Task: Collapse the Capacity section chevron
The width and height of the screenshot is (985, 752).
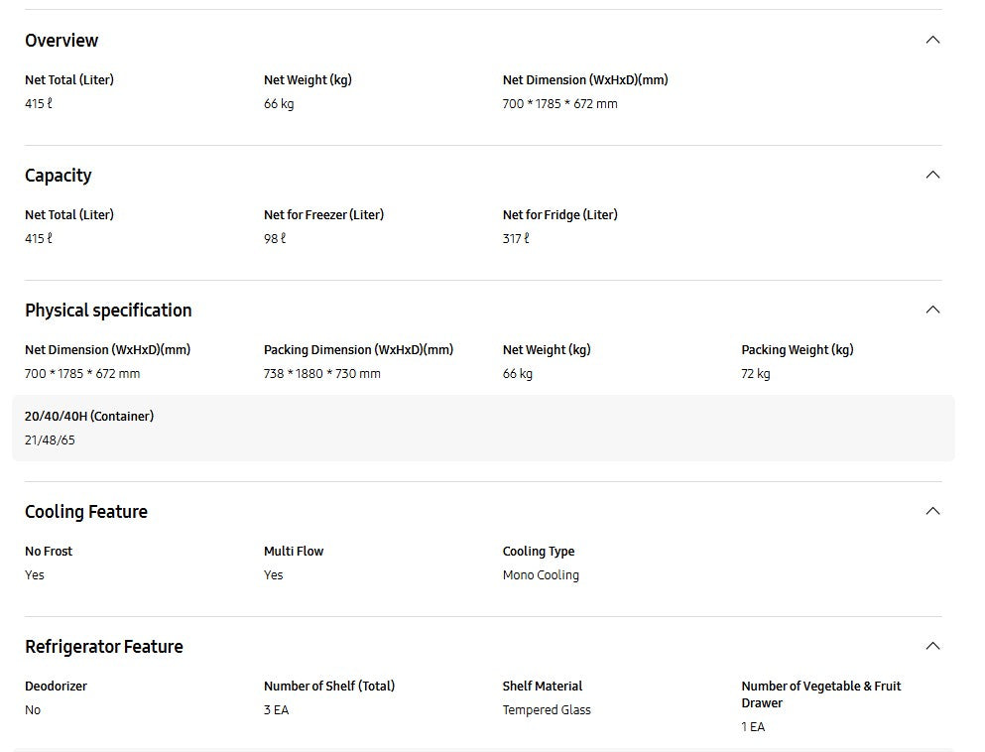Action: click(x=931, y=175)
